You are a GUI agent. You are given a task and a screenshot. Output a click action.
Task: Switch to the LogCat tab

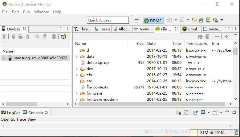[x=10, y=113]
